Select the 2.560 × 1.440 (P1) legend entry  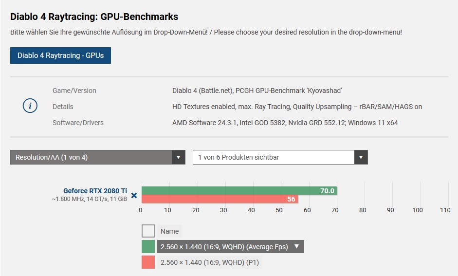210,262
